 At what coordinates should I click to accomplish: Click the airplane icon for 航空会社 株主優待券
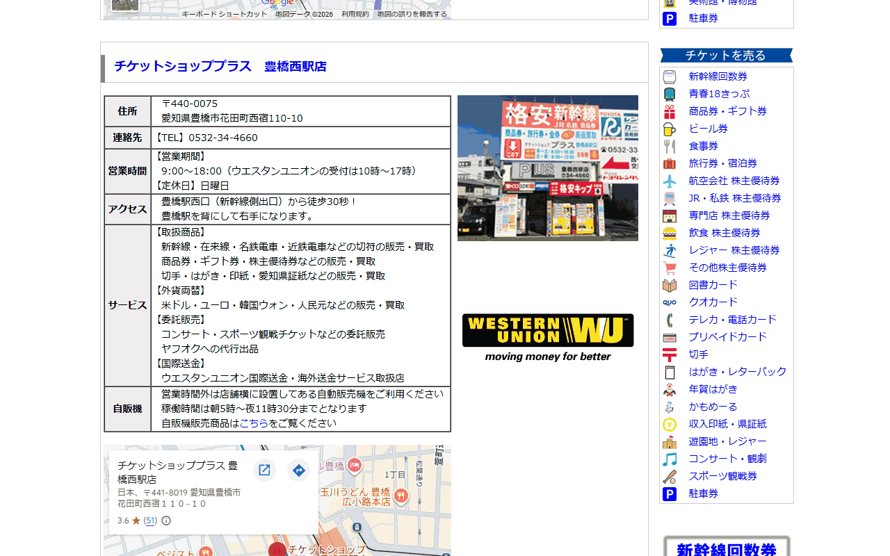point(670,181)
